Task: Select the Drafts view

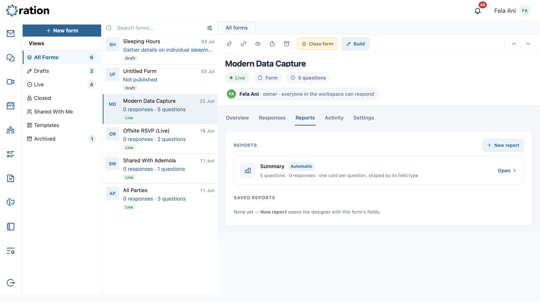Action: coord(62,71)
